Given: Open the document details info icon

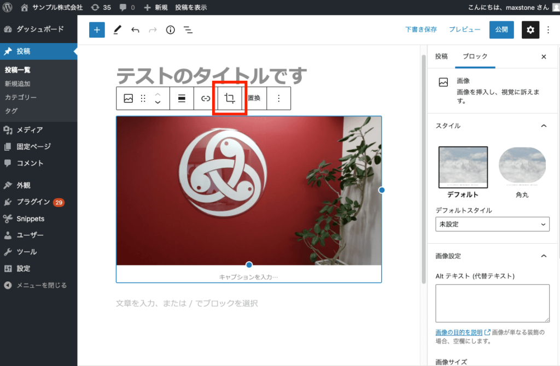Looking at the screenshot, I should coord(170,30).
